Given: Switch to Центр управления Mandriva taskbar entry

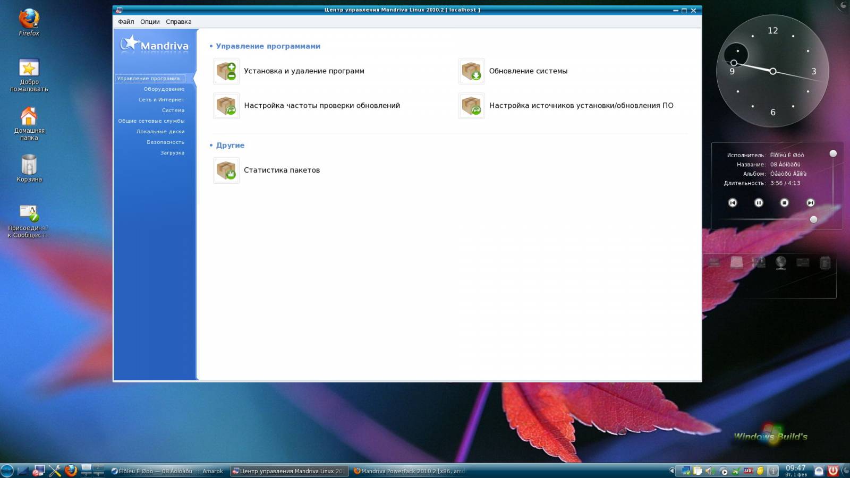Looking at the screenshot, I should (x=289, y=471).
